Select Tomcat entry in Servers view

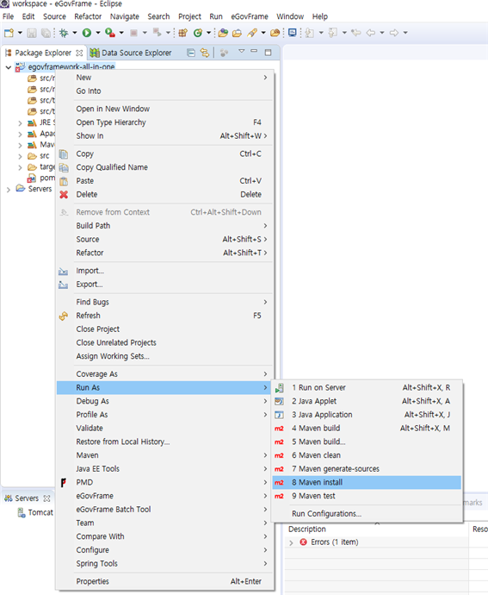(x=35, y=513)
